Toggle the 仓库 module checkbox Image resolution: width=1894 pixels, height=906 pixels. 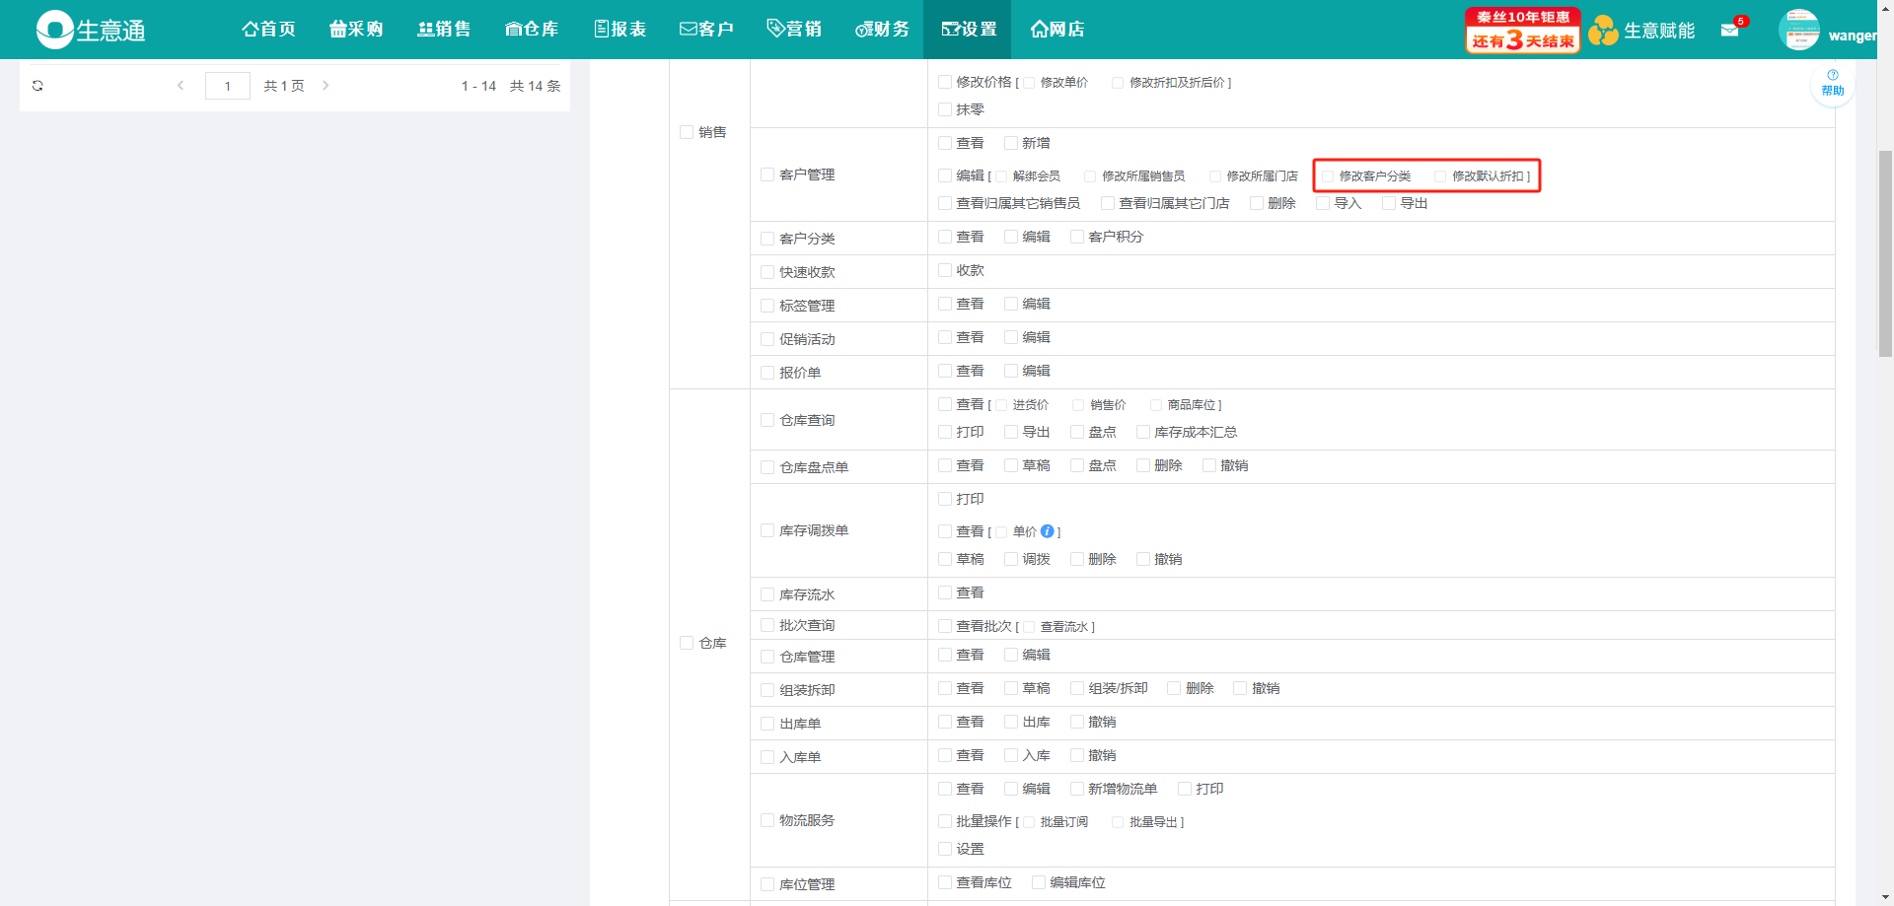coord(687,643)
